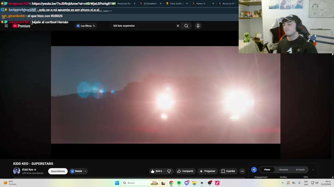Open File Explorer from the taskbar
Screen dimensions: 334x187
pyautogui.click(x=194, y=183)
